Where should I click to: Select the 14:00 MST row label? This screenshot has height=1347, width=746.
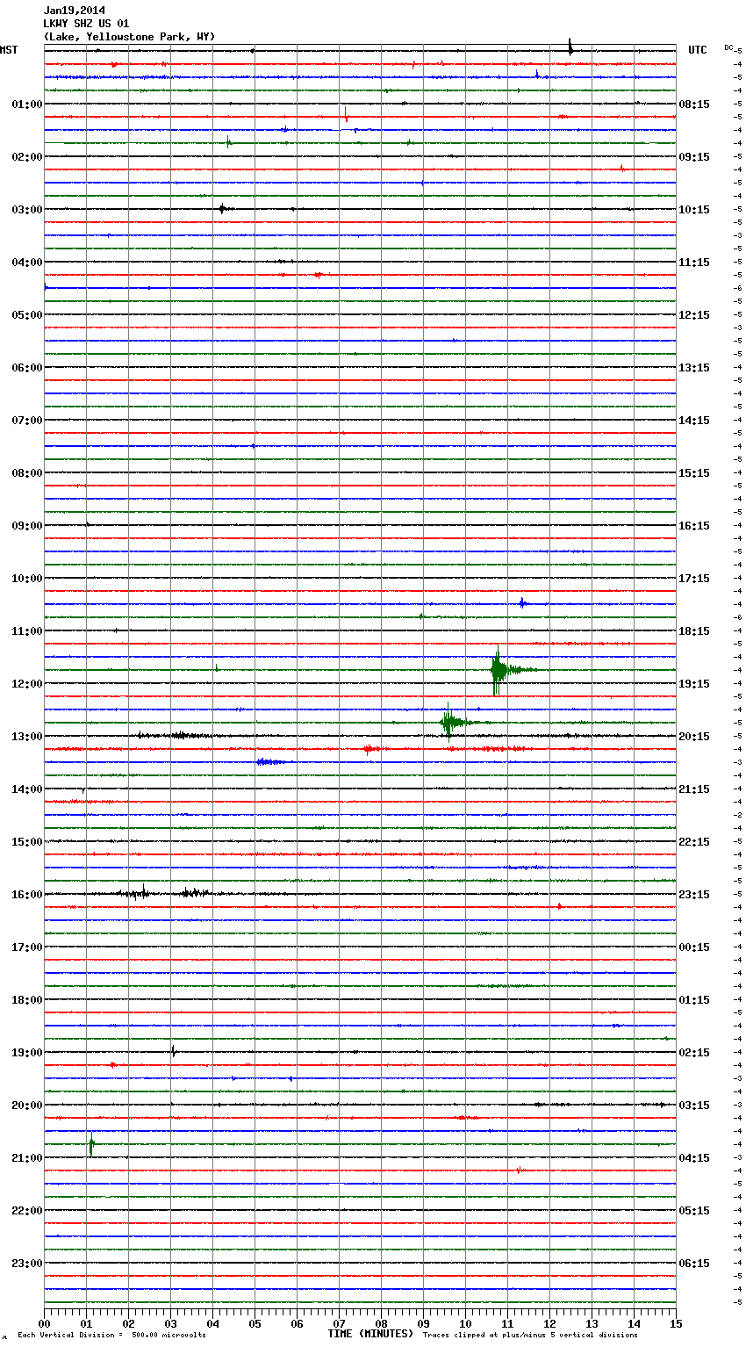(26, 789)
